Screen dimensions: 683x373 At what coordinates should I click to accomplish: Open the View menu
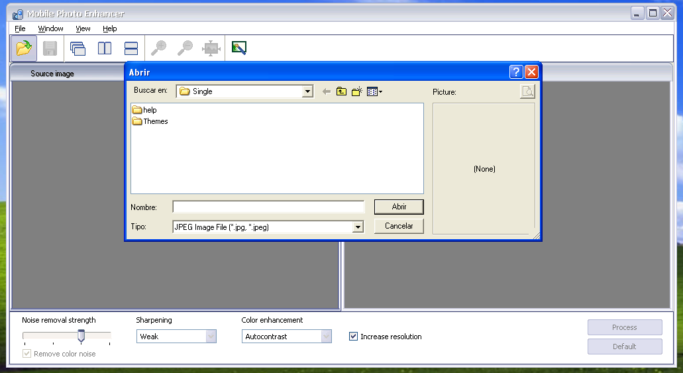(83, 28)
